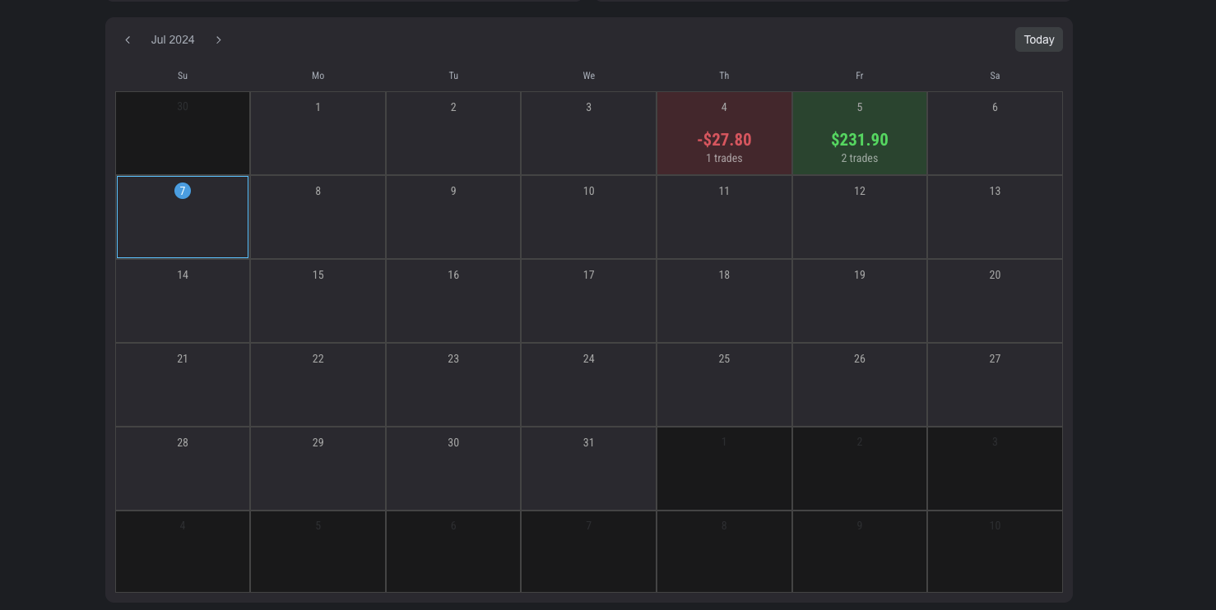Select greyed-out August 10 cell
The height and width of the screenshot is (610, 1216).
tap(995, 552)
